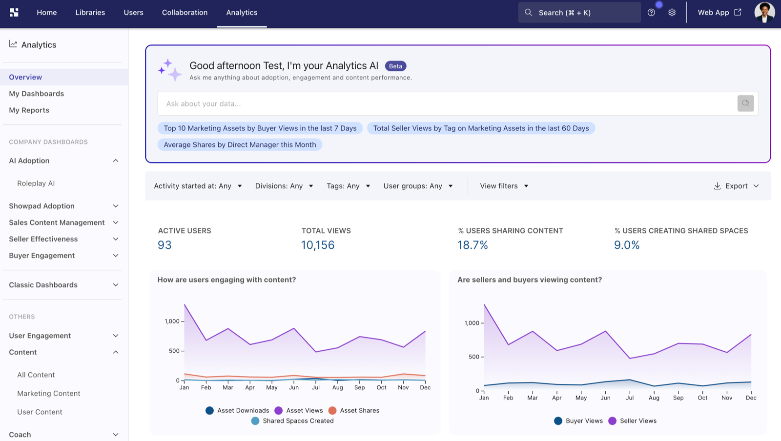The image size is (781, 441).
Task: Click the Export download icon
Action: (717, 186)
